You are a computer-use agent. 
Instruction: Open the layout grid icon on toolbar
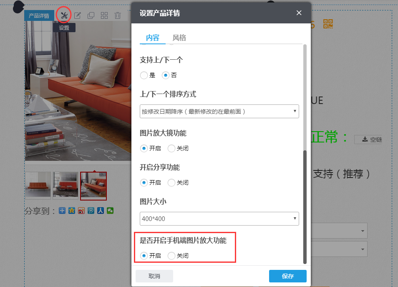click(x=104, y=15)
